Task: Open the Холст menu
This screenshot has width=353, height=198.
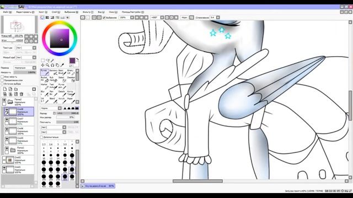Action: (43, 12)
